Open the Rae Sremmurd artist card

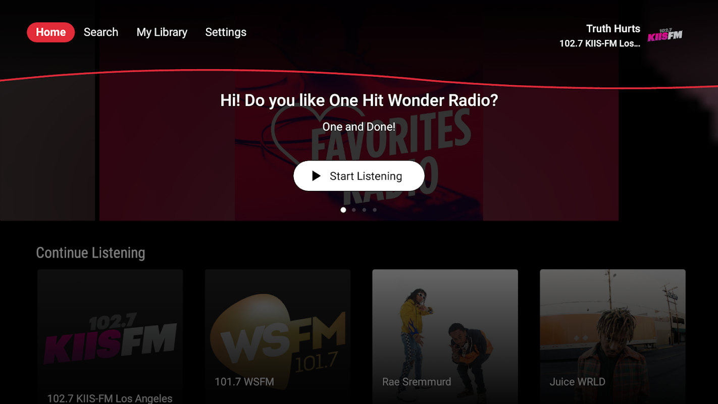445,336
